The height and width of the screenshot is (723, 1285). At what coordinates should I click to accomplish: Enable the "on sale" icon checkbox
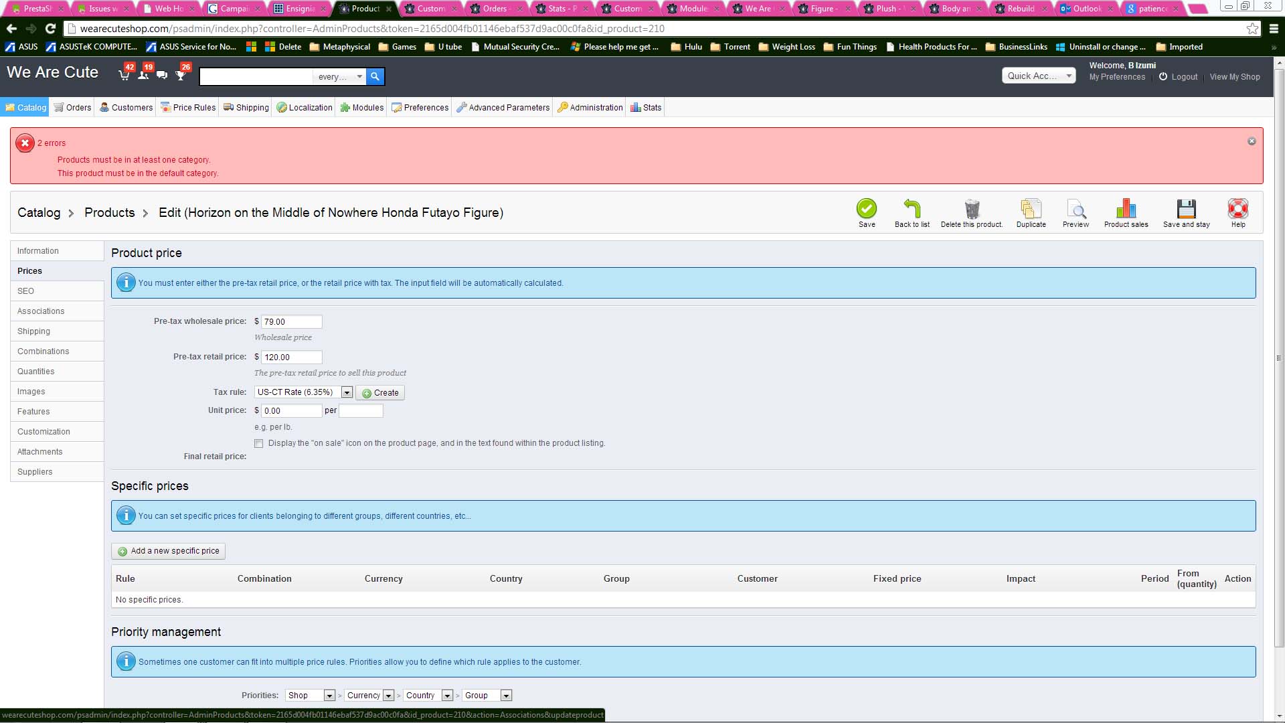pos(259,443)
